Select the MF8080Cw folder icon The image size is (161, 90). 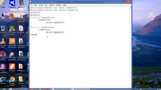tap(21, 67)
